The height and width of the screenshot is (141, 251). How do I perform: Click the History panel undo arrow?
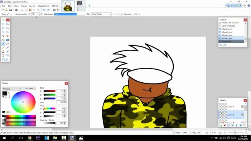pyautogui.click(x=221, y=45)
